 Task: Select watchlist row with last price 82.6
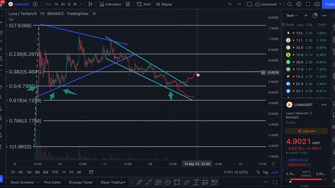pyautogui.click(x=306, y=84)
